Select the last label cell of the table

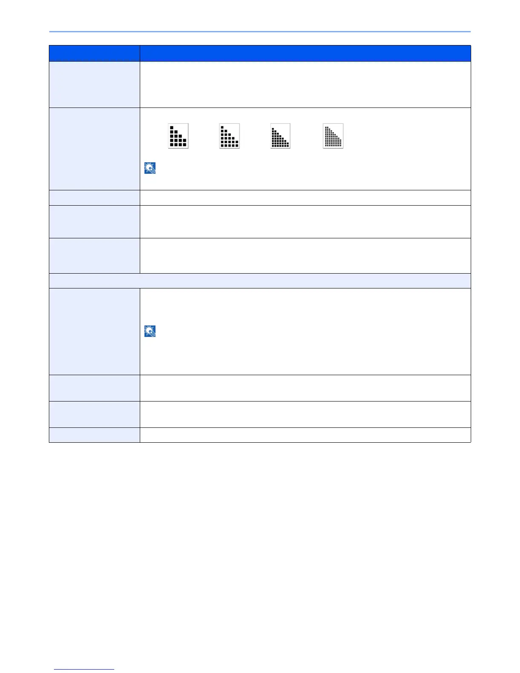pos(94,435)
